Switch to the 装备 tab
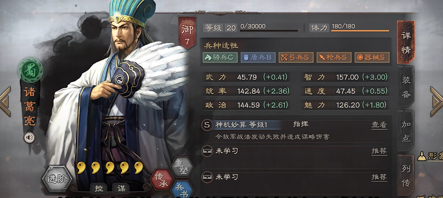Screen dimensions: 443x198 click(406, 87)
